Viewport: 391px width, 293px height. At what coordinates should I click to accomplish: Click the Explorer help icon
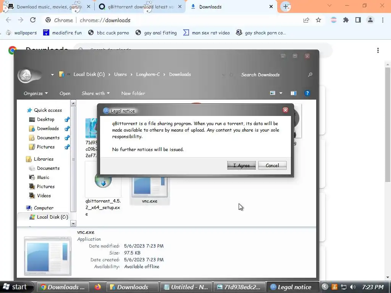point(307,93)
